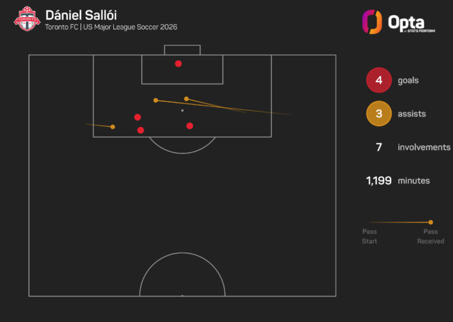
Task: Select the upper-left red goal dot in box
Action: click(137, 117)
